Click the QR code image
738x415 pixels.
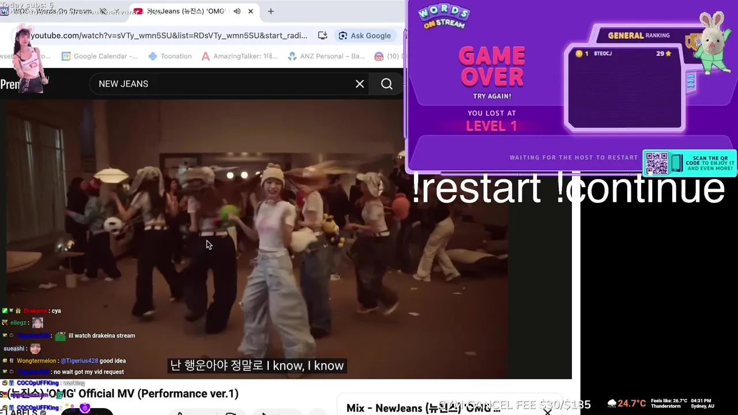point(656,163)
